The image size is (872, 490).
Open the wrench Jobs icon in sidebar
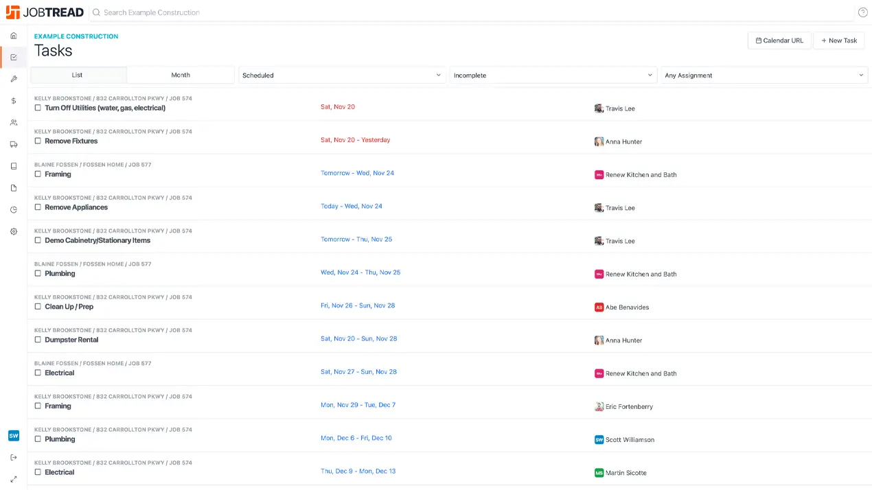pos(14,79)
